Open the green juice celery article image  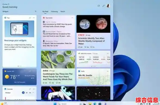[x=58, y=60]
